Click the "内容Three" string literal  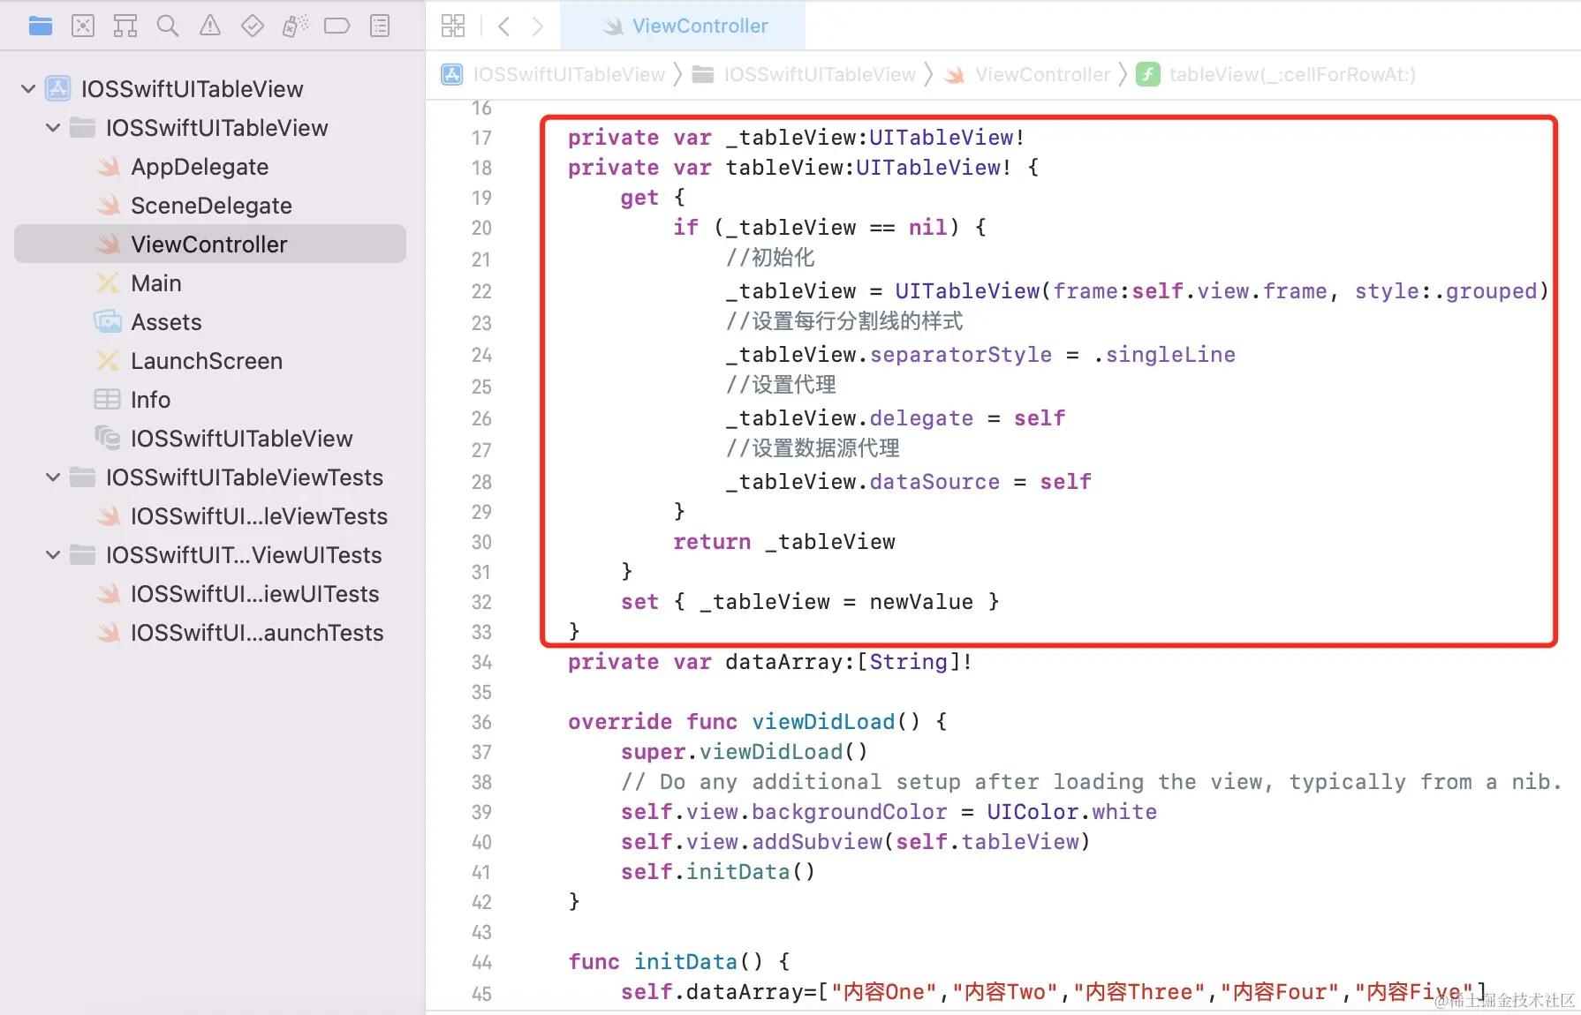[x=1139, y=992]
